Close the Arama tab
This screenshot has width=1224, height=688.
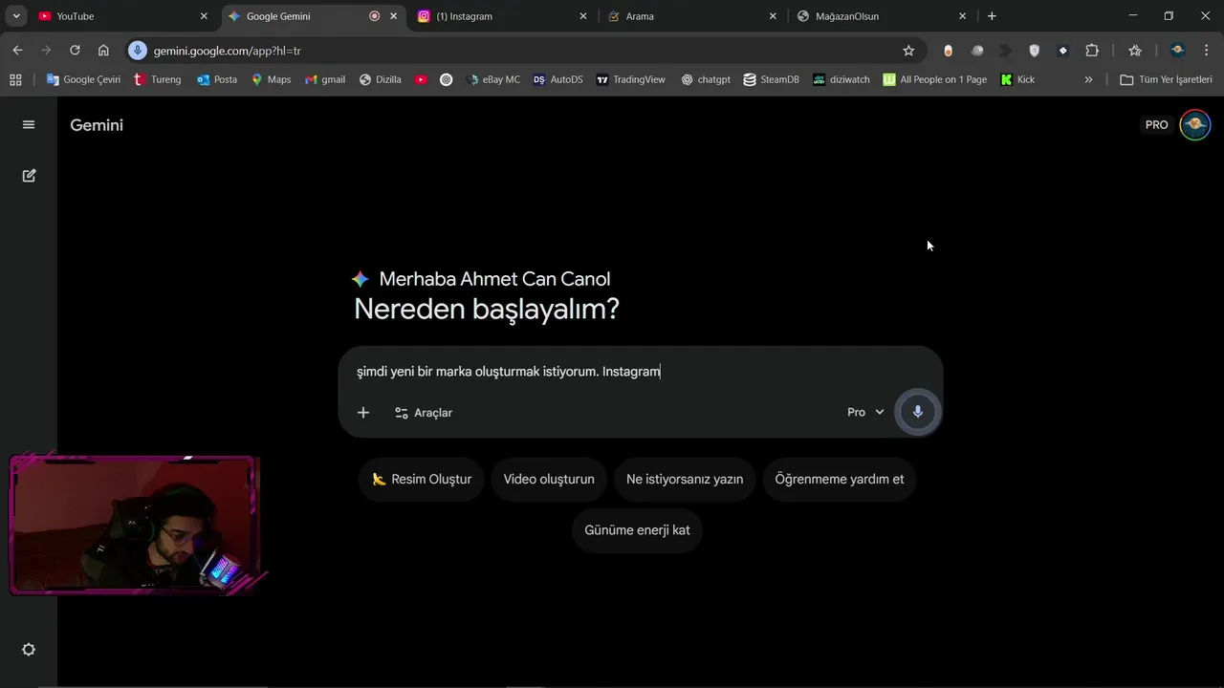(773, 16)
